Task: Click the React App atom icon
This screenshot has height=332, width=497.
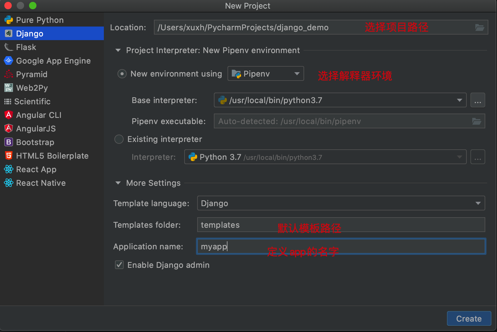Action: 9,169
